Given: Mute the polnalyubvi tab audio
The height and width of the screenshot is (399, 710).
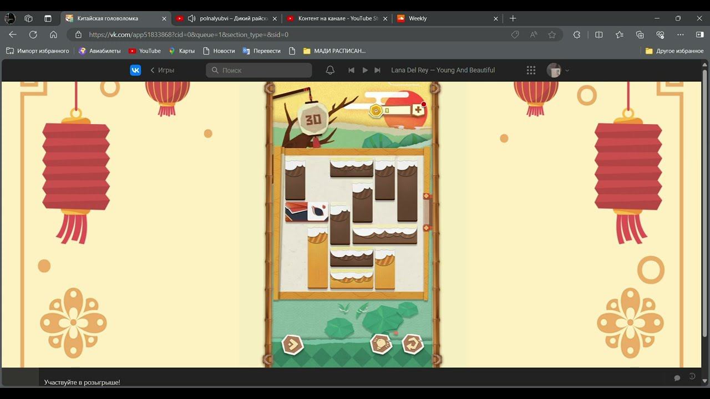Looking at the screenshot, I should [192, 18].
